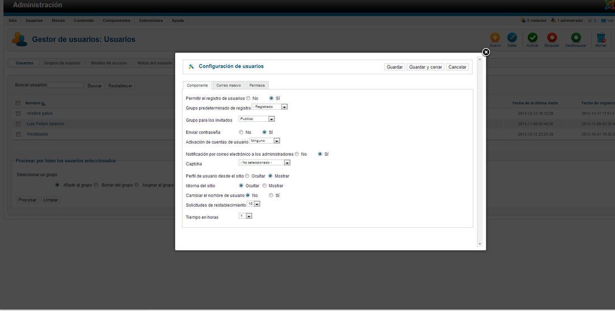
Task: Open the Contenido menu
Action: (x=84, y=21)
